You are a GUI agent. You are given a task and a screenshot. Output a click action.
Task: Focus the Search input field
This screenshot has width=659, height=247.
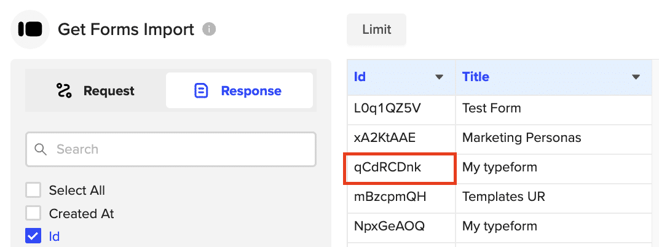[178, 149]
